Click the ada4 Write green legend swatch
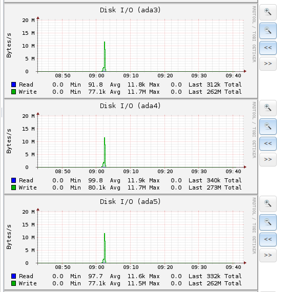288x292 pixels. pos(13,187)
